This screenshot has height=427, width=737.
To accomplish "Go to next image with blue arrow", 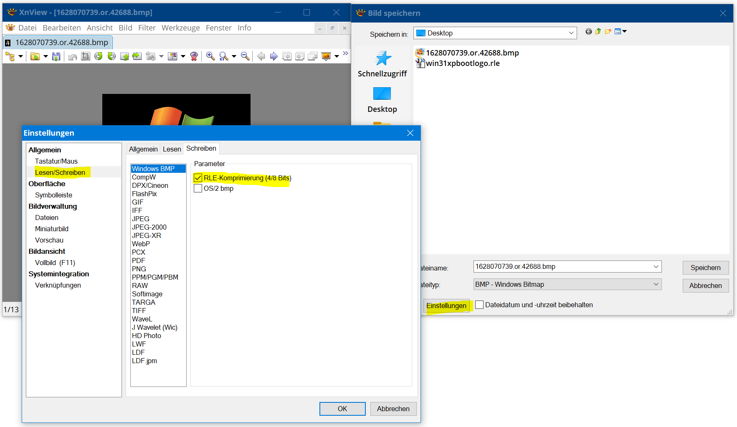I will [274, 56].
